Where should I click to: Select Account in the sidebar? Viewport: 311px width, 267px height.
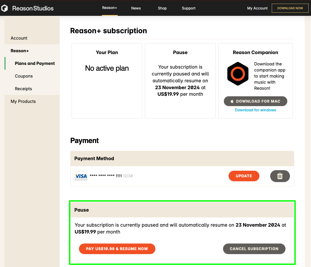19,38
